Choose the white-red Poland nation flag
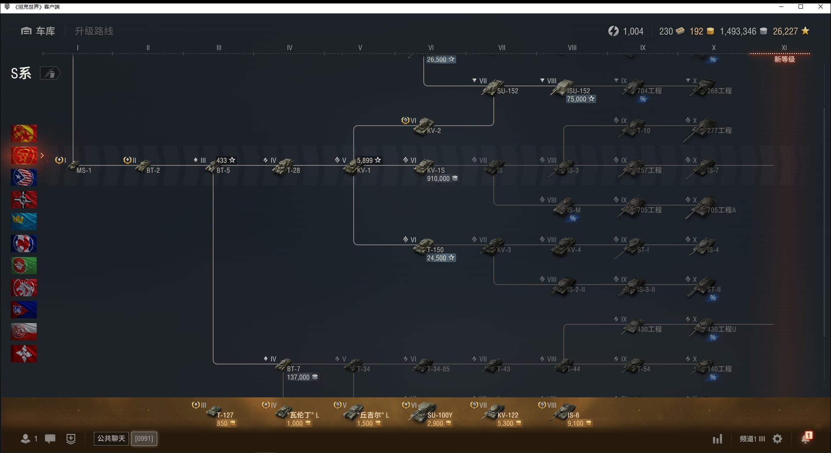This screenshot has height=453, width=831. point(24,332)
